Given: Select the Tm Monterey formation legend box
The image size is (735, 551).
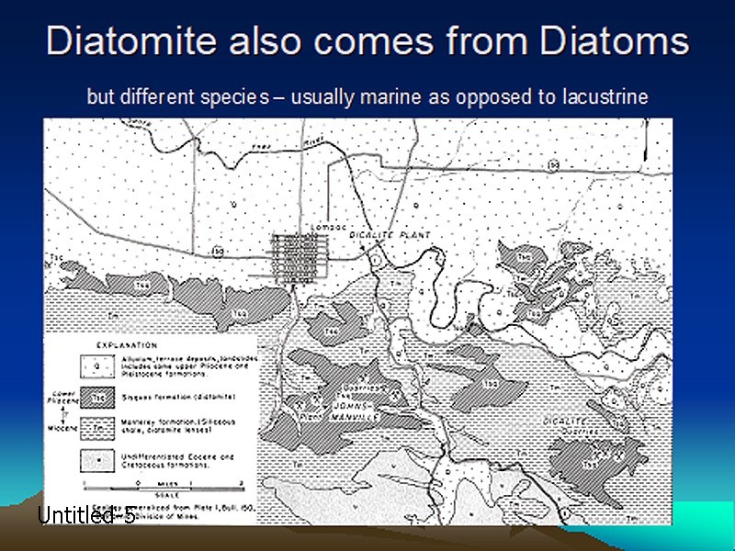Looking at the screenshot, I should tap(97, 428).
